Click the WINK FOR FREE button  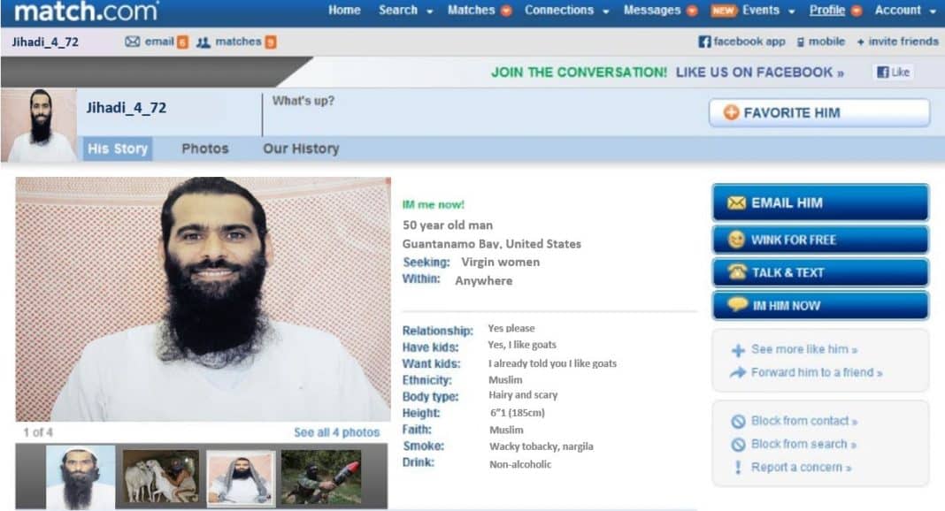[820, 240]
